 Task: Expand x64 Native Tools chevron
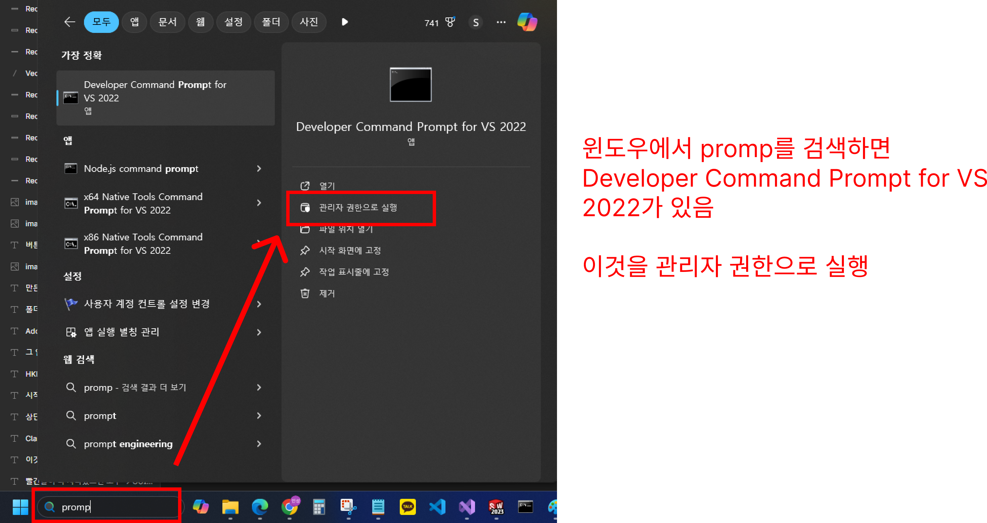(259, 202)
